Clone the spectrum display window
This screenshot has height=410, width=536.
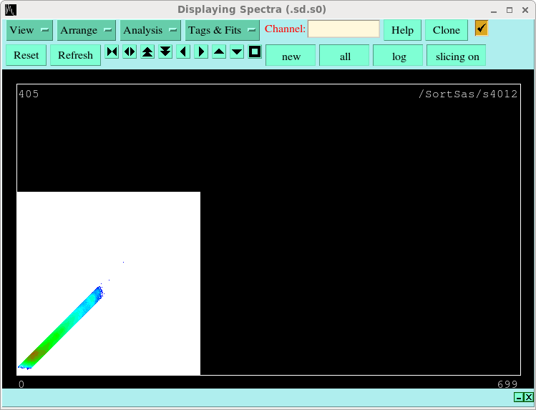coord(446,30)
